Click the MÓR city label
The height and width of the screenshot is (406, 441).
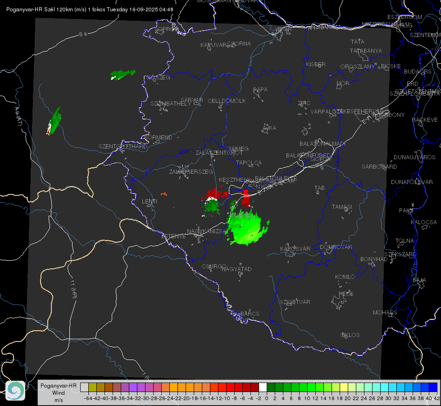pos(343,83)
